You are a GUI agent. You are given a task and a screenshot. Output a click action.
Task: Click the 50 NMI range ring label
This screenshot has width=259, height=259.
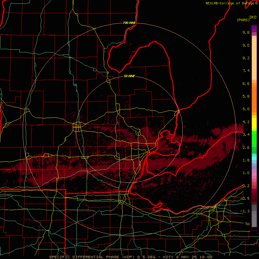pyautogui.click(x=129, y=76)
